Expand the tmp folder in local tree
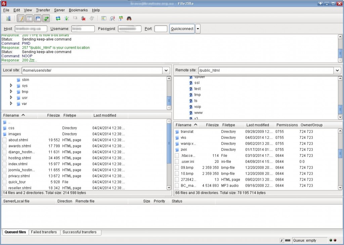Screen dimensions: 344x245 [11, 91]
